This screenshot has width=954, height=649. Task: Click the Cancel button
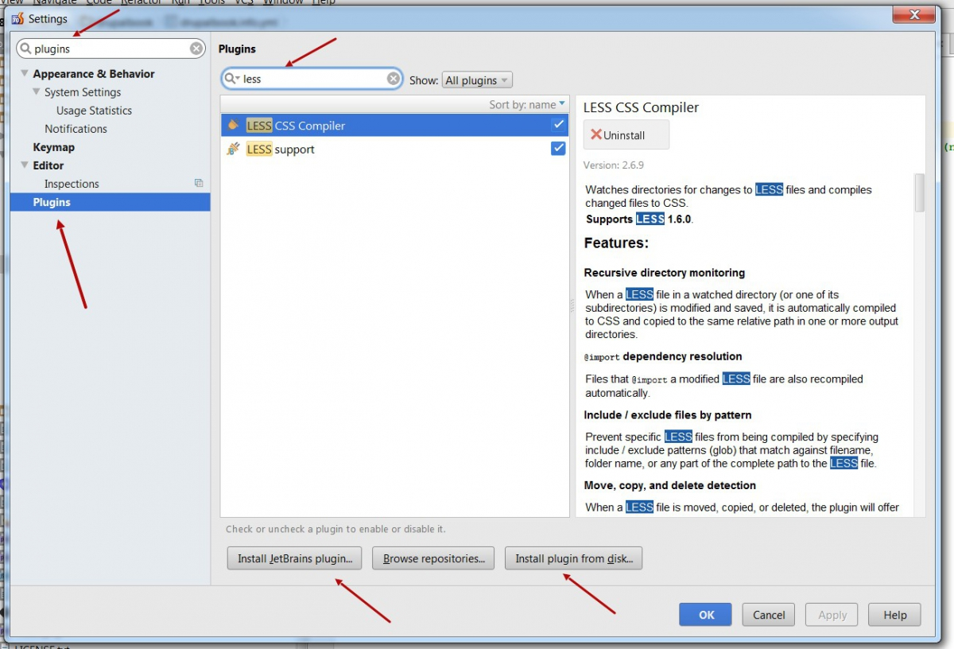click(x=769, y=614)
